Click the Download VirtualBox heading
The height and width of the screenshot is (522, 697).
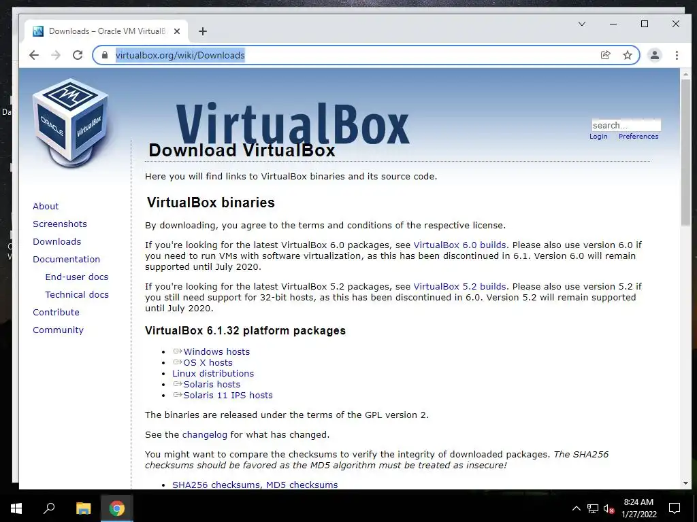(x=242, y=150)
